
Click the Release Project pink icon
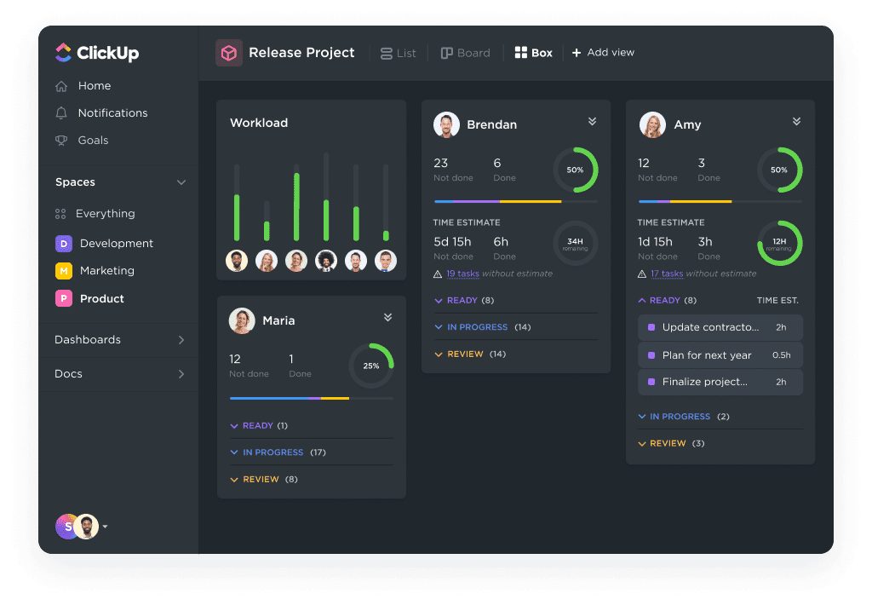point(228,52)
